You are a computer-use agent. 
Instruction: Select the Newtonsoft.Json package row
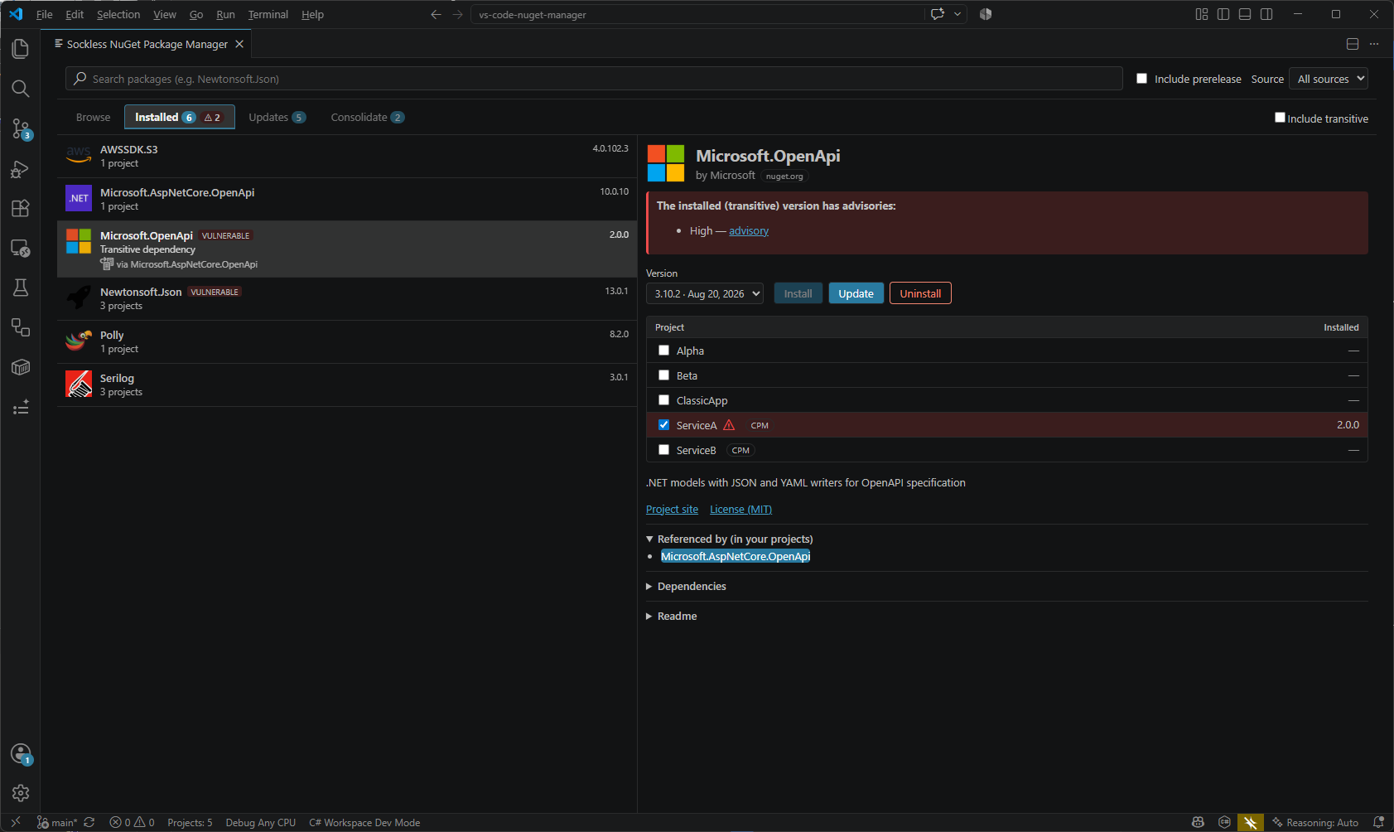(x=347, y=298)
